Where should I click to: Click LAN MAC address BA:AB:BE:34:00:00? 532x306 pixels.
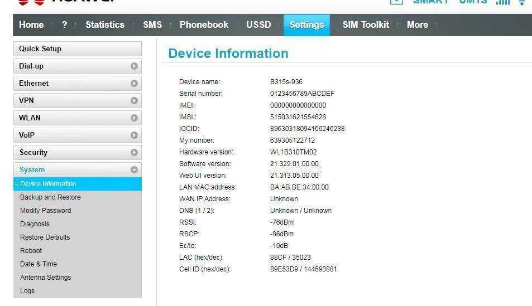pyautogui.click(x=299, y=187)
